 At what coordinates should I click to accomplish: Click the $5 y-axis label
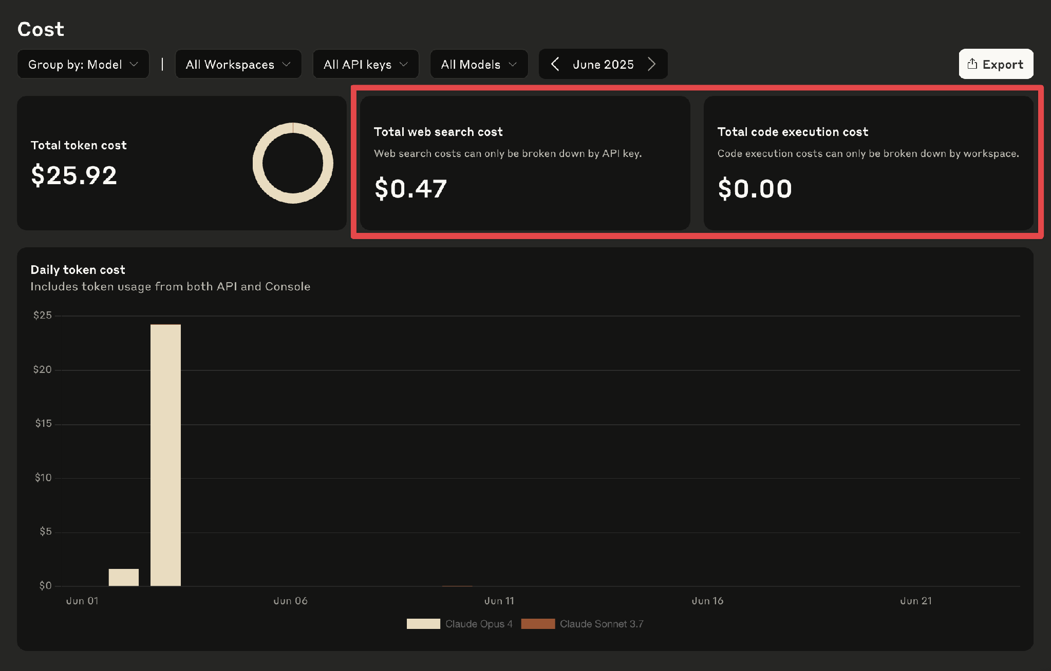[46, 531]
